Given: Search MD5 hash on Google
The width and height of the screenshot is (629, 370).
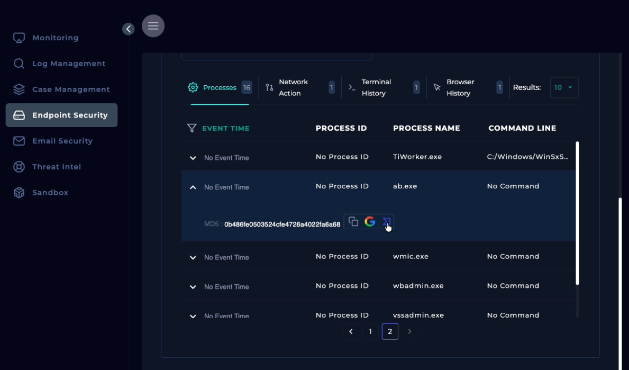Looking at the screenshot, I should click(x=370, y=222).
